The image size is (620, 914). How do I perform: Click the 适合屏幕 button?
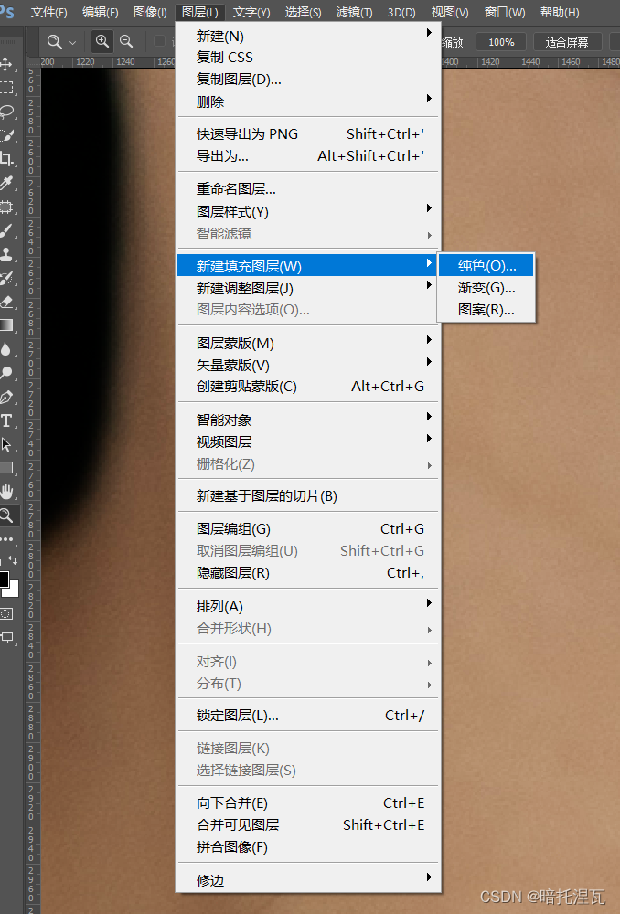[567, 42]
